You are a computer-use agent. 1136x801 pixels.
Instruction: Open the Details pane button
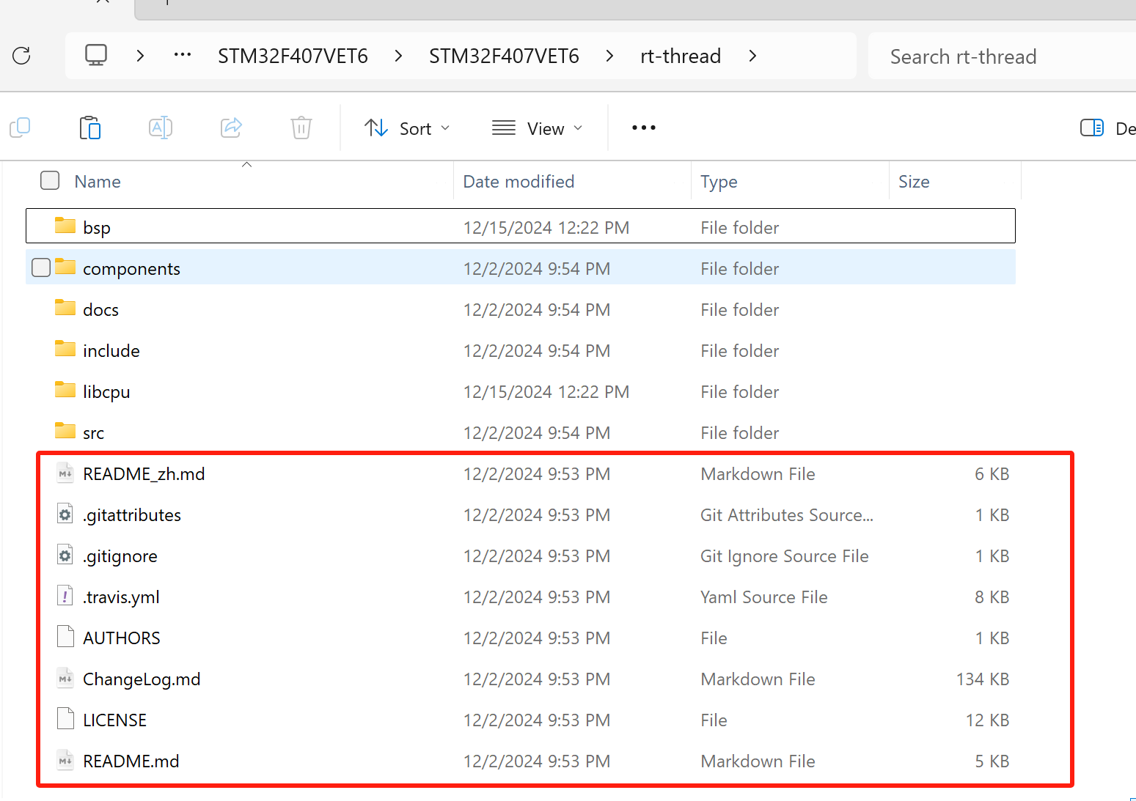click(x=1106, y=128)
